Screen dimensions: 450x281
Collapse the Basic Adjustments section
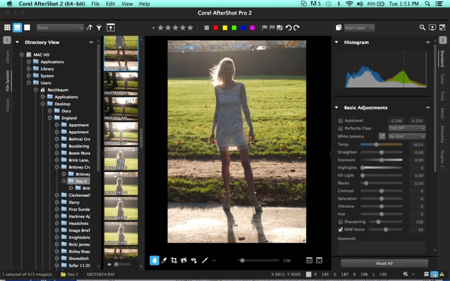coord(337,108)
